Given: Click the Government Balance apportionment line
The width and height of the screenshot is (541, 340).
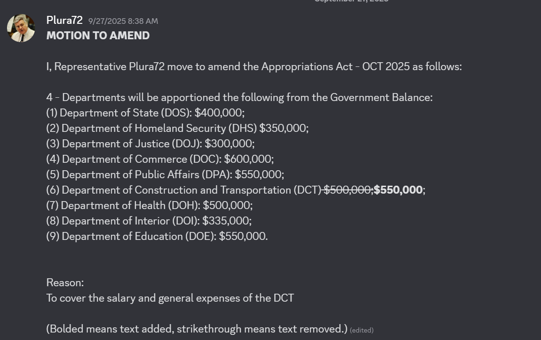Looking at the screenshot, I should point(239,97).
